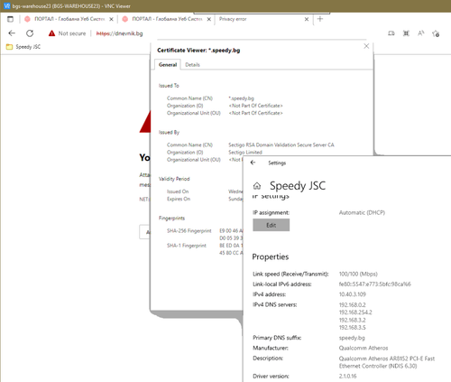Add page to favorites star icon

(436, 33)
